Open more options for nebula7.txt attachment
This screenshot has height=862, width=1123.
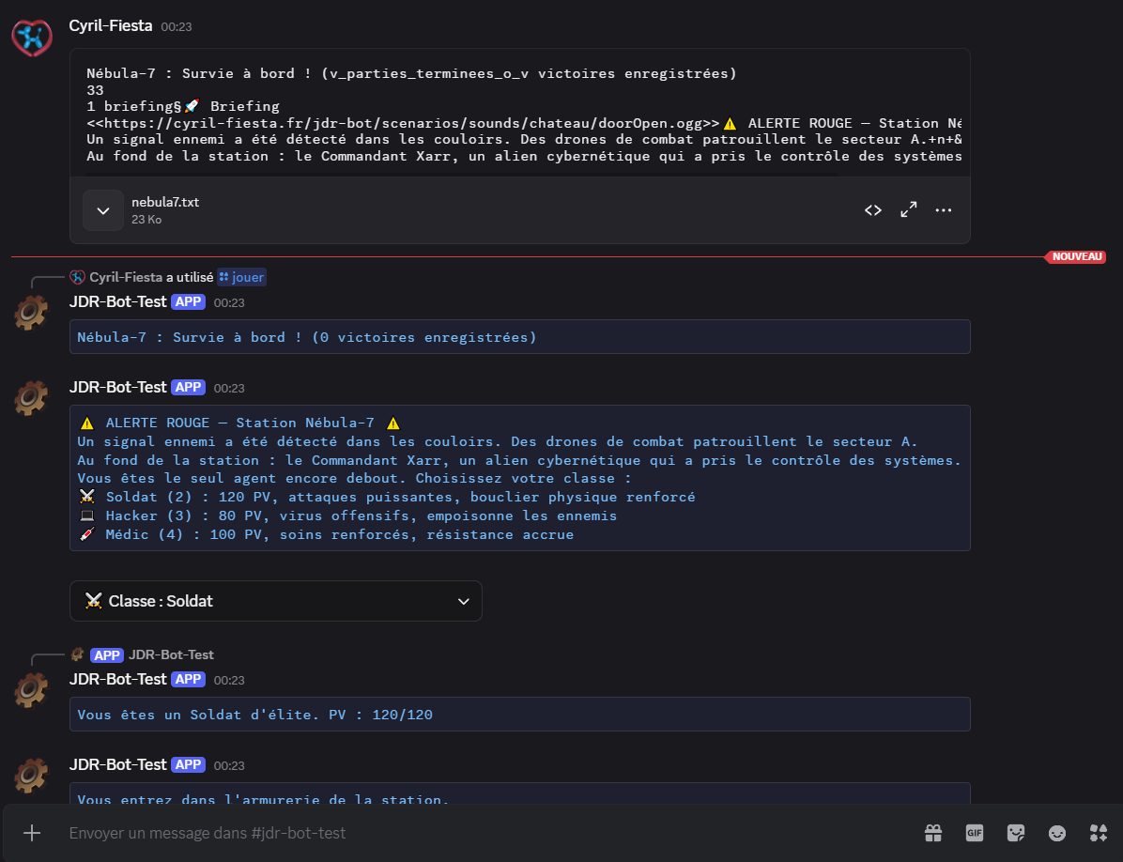tap(944, 210)
